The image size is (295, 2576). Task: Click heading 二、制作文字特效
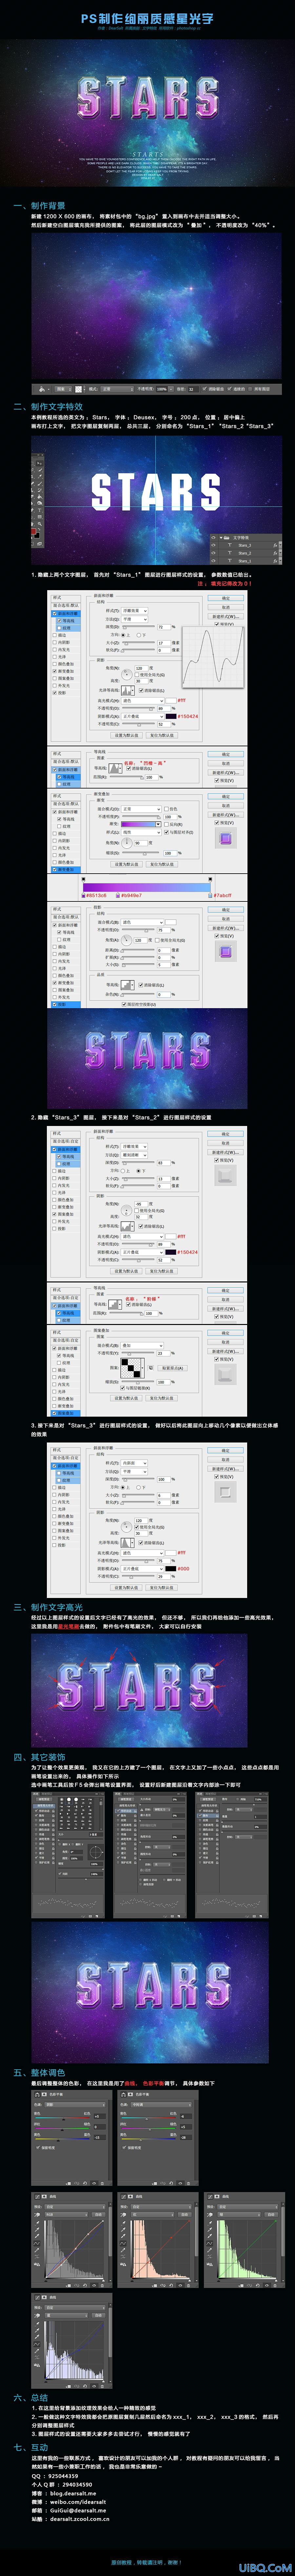[48, 407]
